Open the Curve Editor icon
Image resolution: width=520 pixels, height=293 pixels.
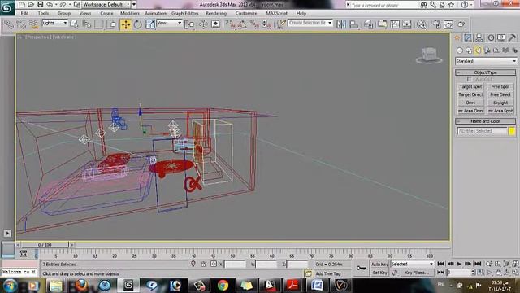(395, 24)
